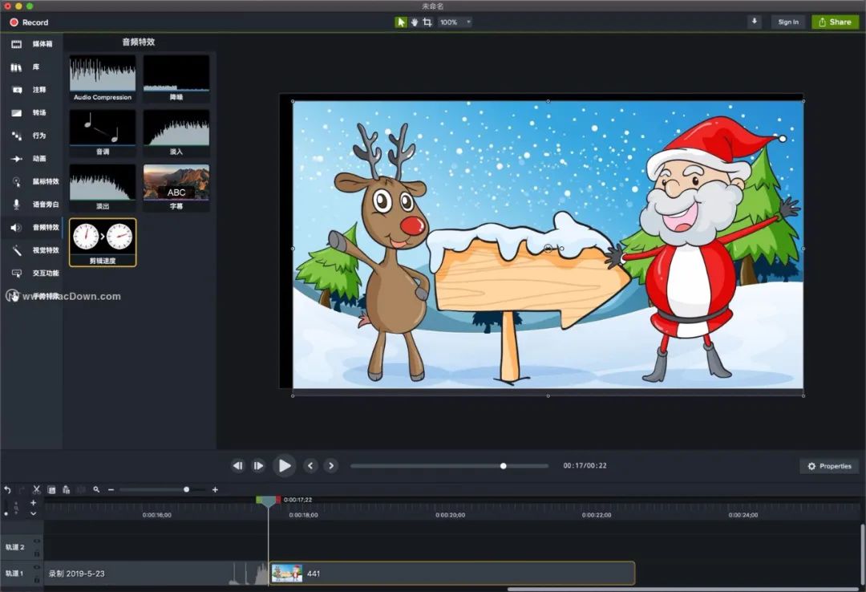This screenshot has height=592, width=866.
Task: Click the timeline zoom out minus
Action: coord(111,490)
